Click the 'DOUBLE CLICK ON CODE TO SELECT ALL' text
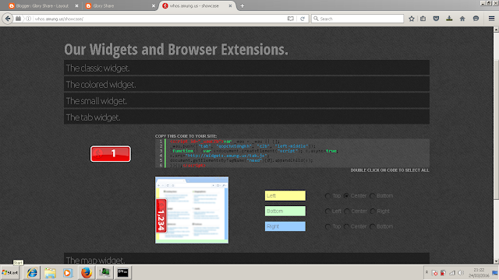 [390, 170]
